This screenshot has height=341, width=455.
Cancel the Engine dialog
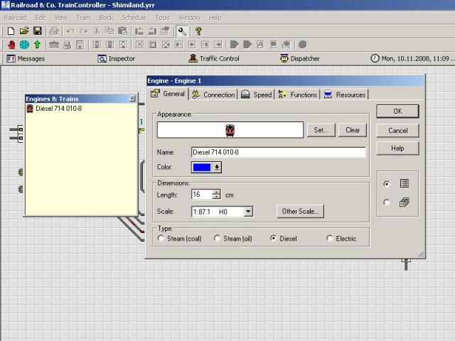pyautogui.click(x=397, y=131)
